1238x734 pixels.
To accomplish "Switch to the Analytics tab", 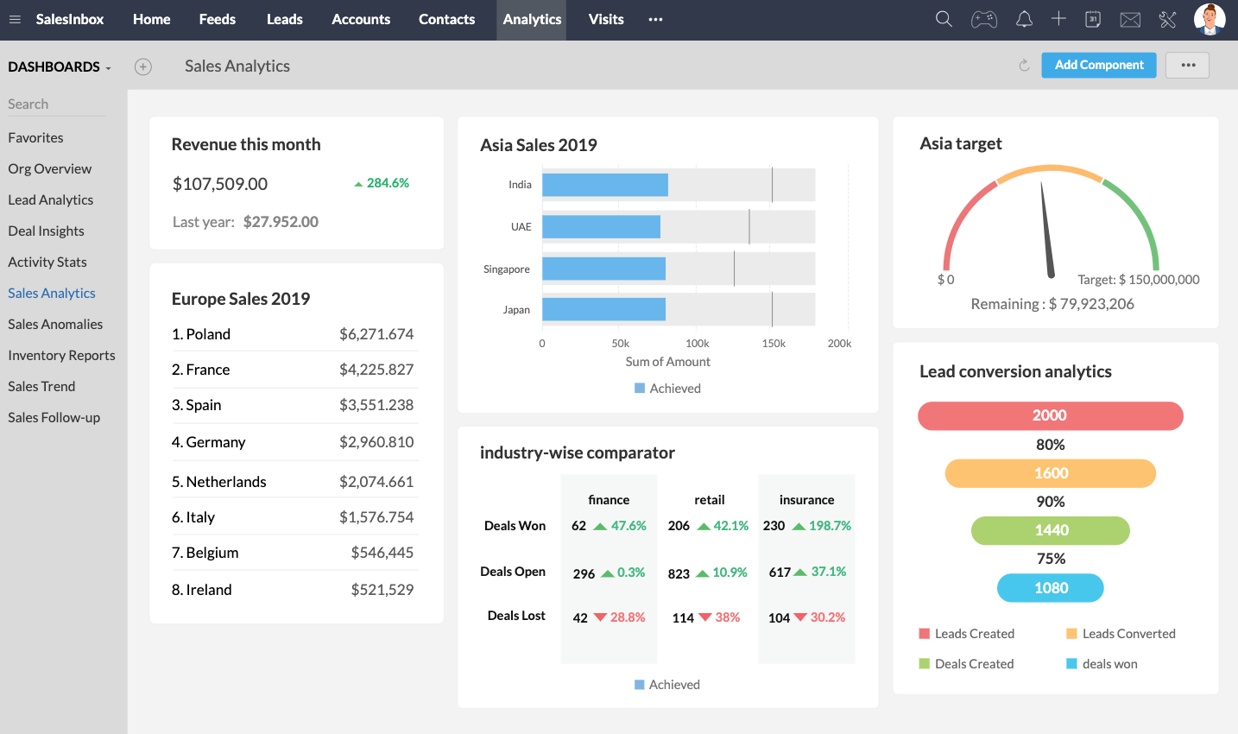I will [531, 19].
